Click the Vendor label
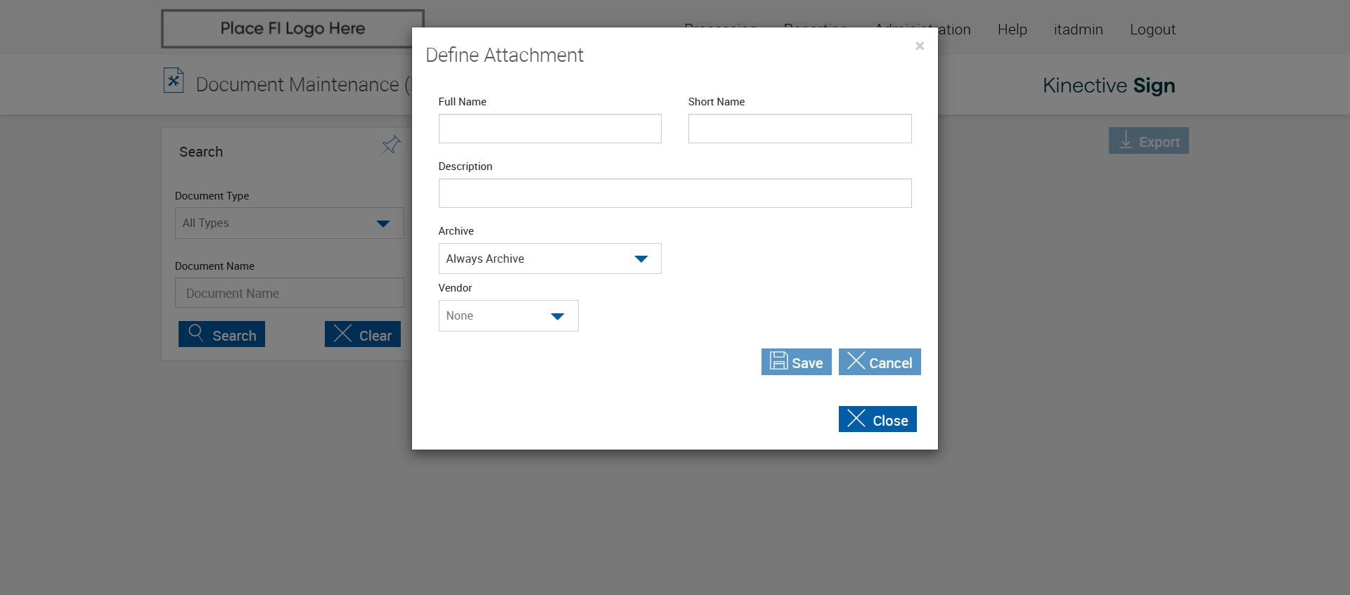Viewport: 1350px width, 595px height. pos(455,288)
